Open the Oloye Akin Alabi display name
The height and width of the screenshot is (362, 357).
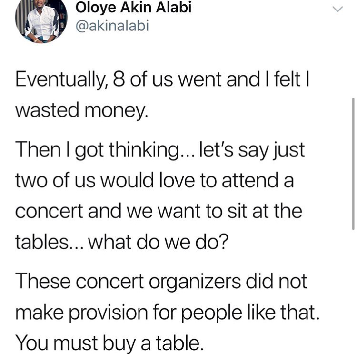pos(134,8)
